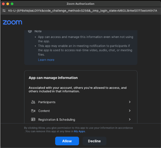Minimize window with yellow button
Image resolution: width=161 pixels, height=148 pixels.
pyautogui.click(x=8, y=4)
